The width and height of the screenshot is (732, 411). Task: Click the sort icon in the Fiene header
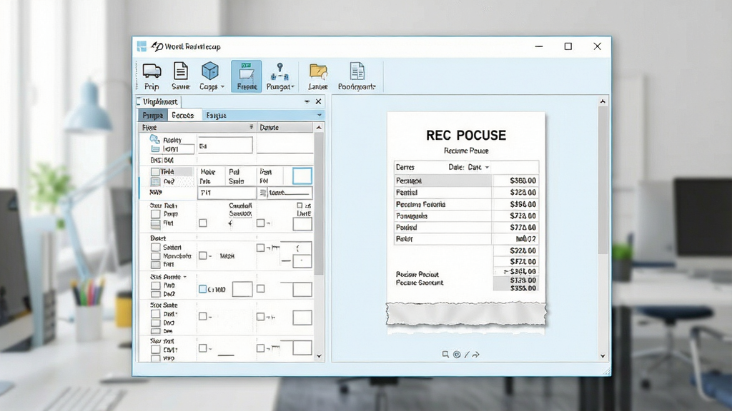(x=251, y=127)
